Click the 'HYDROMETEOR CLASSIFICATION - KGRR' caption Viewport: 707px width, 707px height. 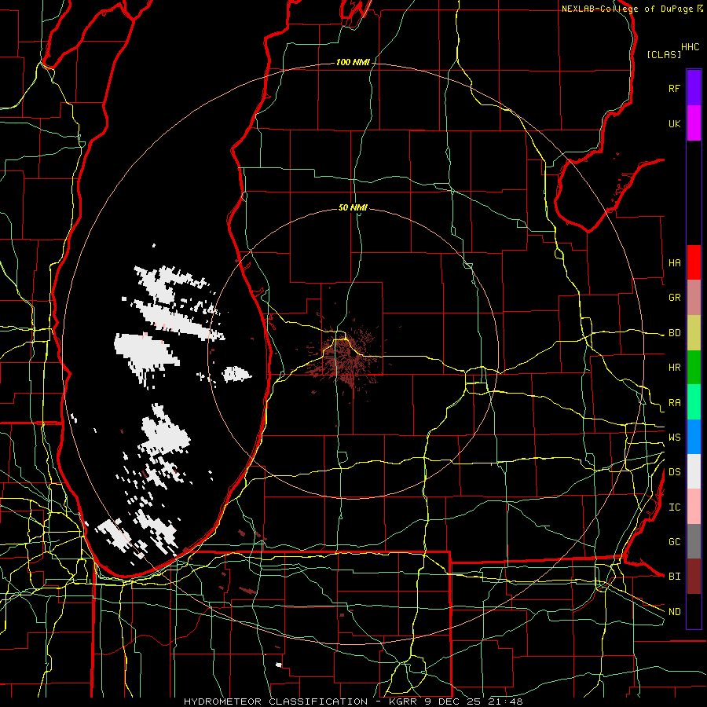pos(302,702)
